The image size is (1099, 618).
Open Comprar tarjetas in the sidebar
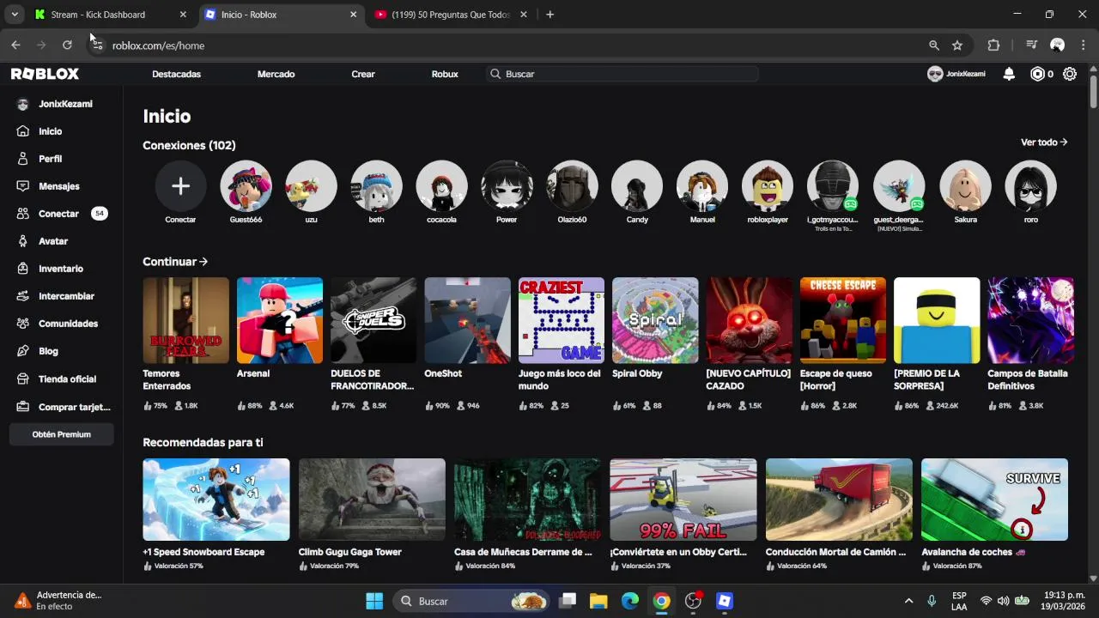coord(74,407)
